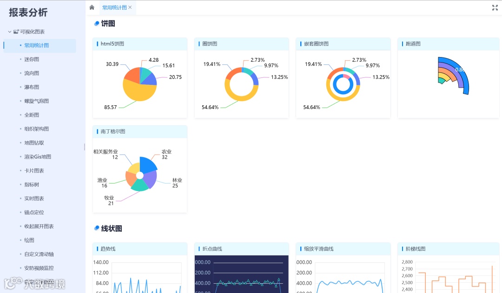Click the 可视化图表 picture icon
The width and height of the screenshot is (502, 293).
16,32
